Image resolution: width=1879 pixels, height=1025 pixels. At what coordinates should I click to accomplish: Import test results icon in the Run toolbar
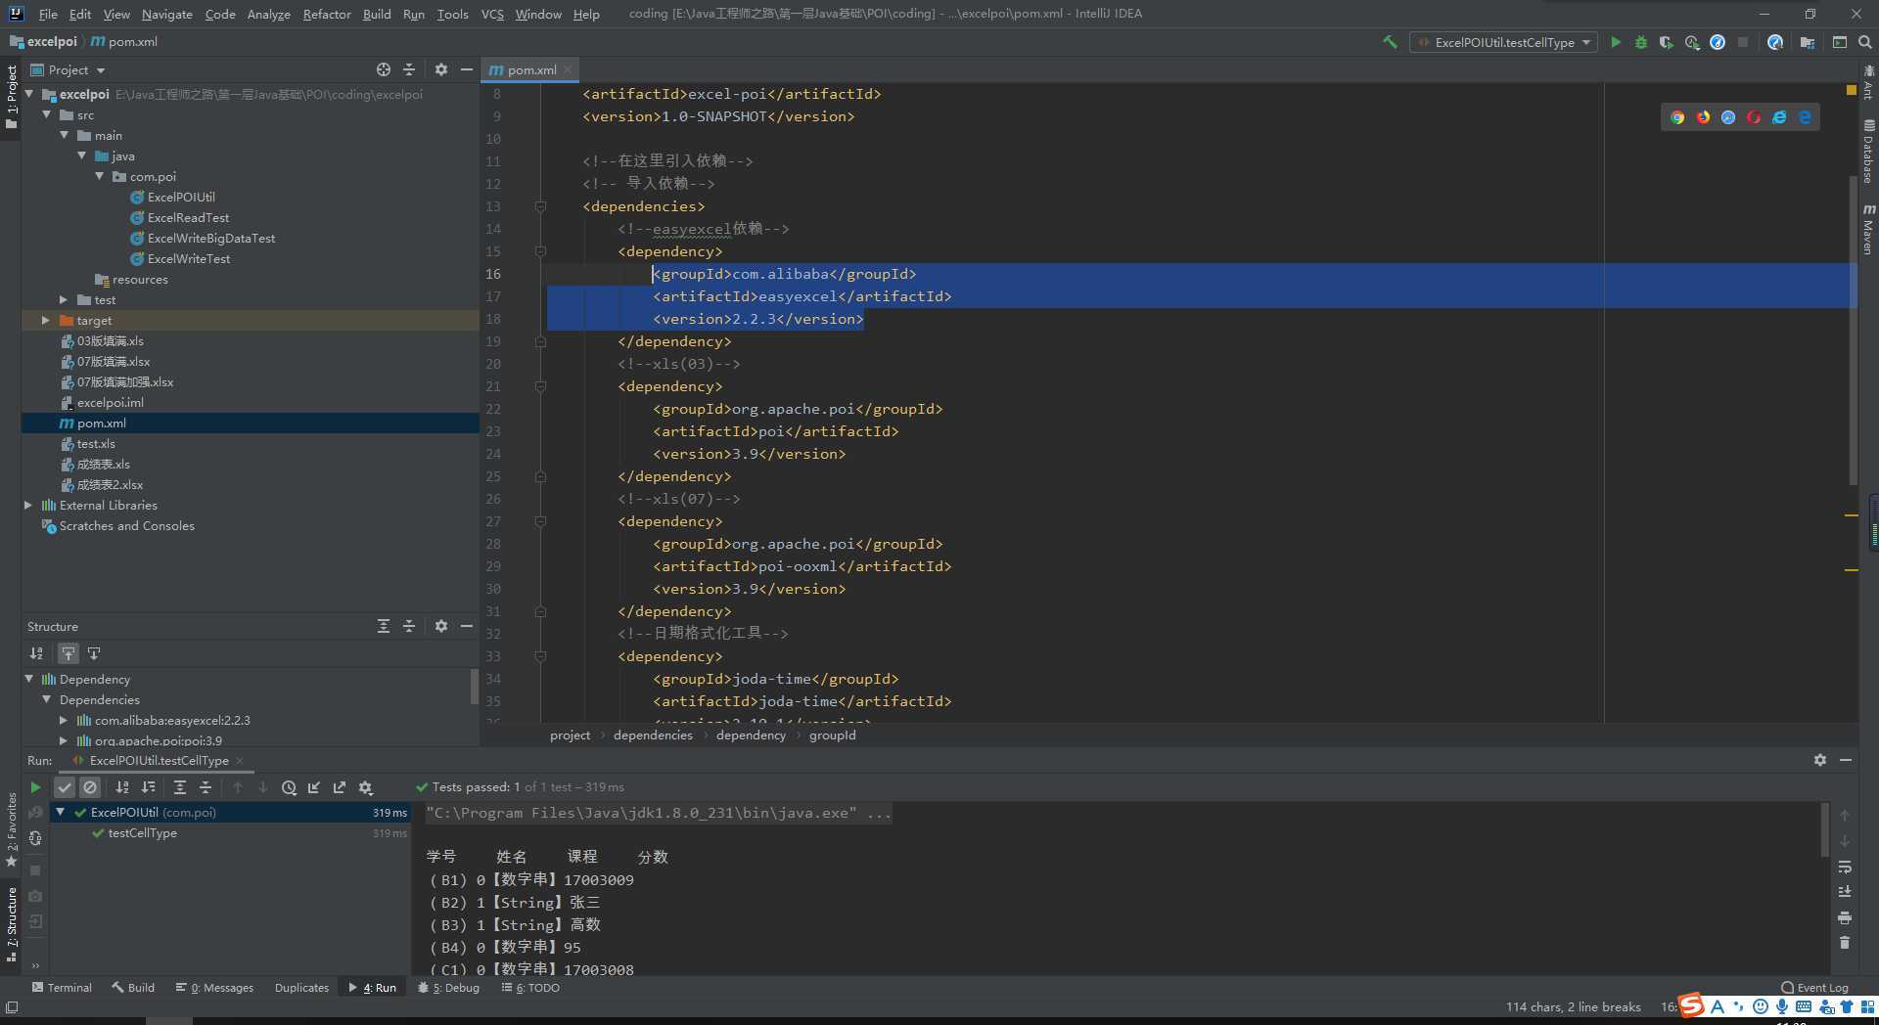314,787
